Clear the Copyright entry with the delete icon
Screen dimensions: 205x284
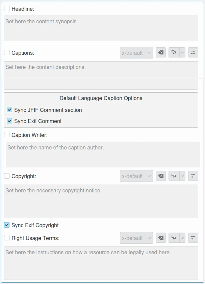161,176
